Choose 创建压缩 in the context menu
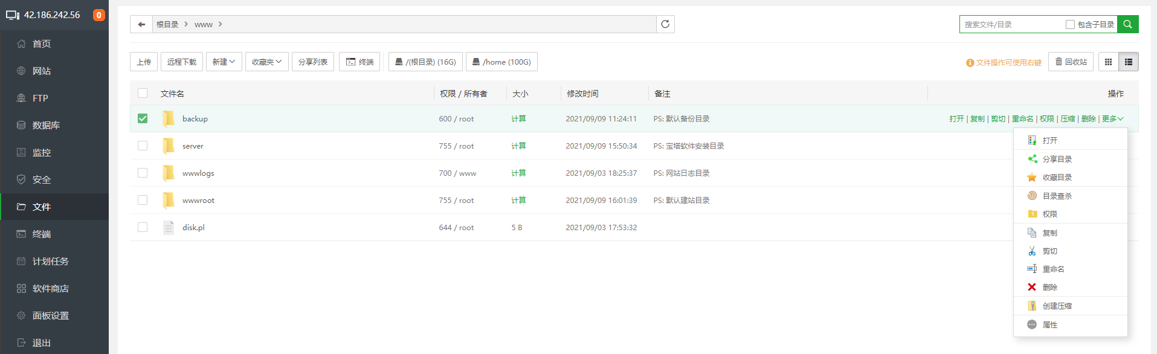Viewport: 1157px width, 354px height. (1057, 306)
